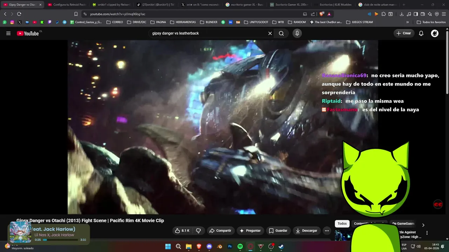
Task: Go to the YouTube home logo
Action: pos(28,33)
